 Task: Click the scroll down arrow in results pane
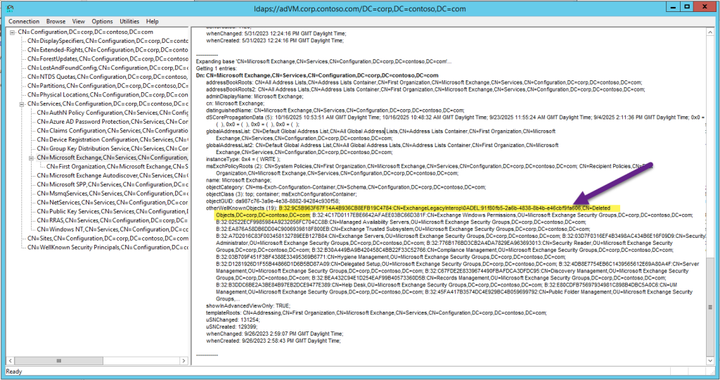pyautogui.click(x=713, y=359)
